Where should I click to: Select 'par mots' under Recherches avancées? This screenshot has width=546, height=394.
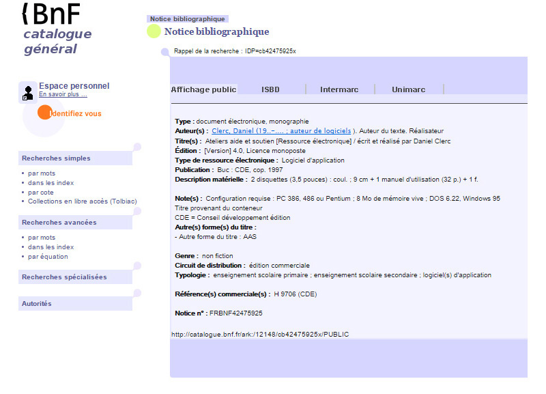pos(42,237)
